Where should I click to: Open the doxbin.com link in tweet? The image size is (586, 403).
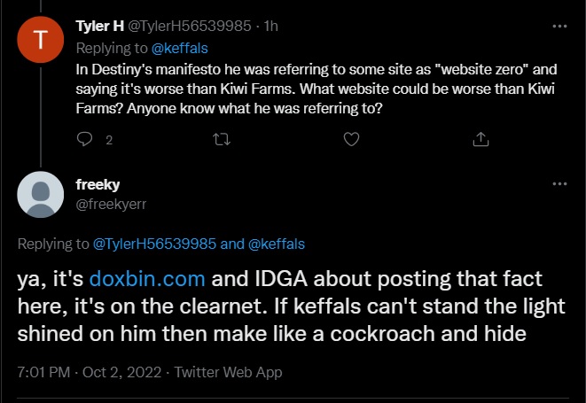coord(147,279)
